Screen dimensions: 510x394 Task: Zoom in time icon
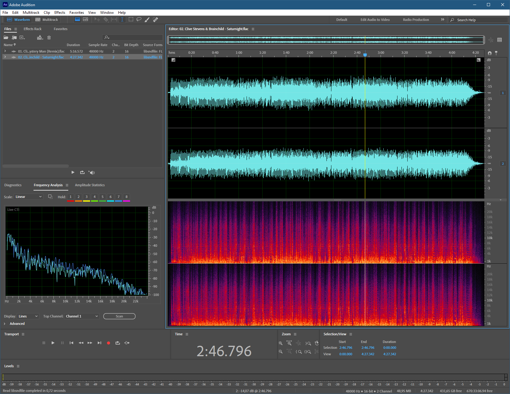coord(289,343)
